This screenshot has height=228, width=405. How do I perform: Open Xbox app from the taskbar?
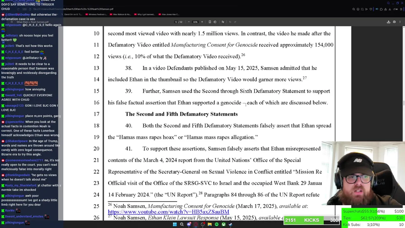(x=223, y=225)
